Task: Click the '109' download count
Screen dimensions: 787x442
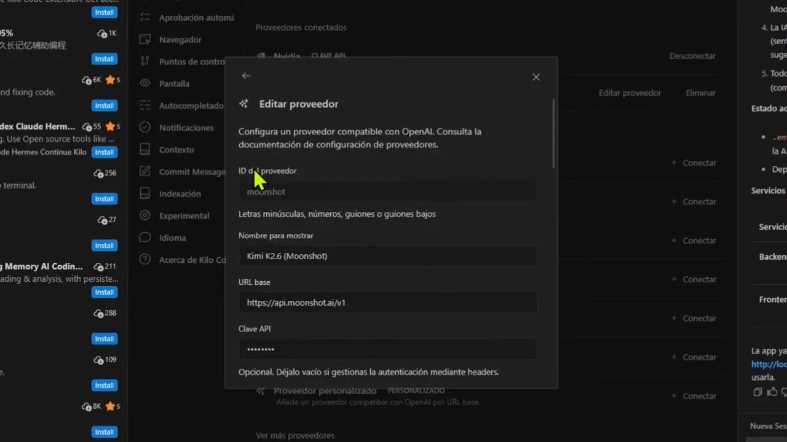Action: pyautogui.click(x=110, y=360)
